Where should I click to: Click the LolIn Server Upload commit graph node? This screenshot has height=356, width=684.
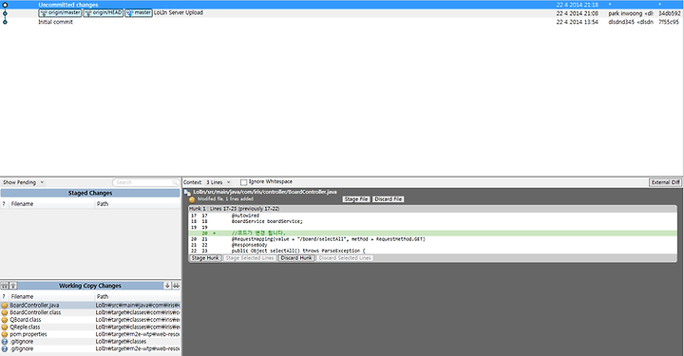(5, 13)
